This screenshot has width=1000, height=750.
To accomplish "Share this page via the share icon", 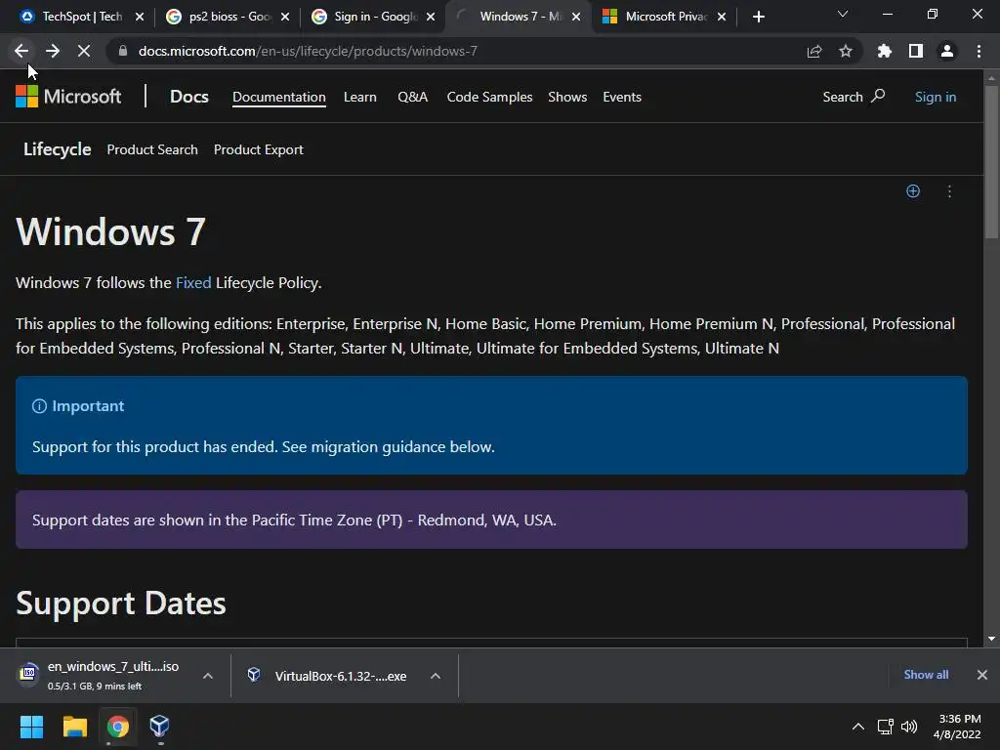I will tap(814, 51).
